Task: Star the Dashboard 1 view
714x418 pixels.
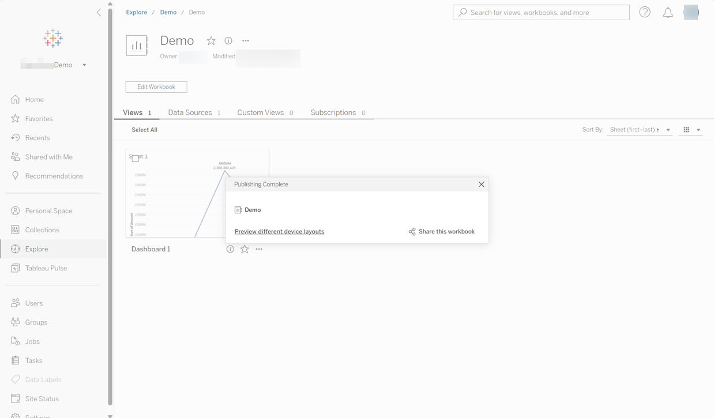Action: pyautogui.click(x=244, y=248)
